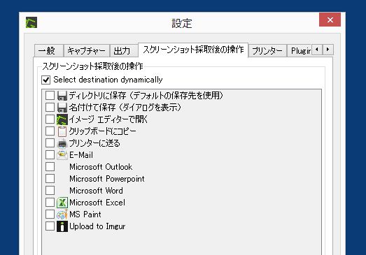Check the Microsoft Word checkbox
Screen dimensions: 366x255
[x=50, y=191]
